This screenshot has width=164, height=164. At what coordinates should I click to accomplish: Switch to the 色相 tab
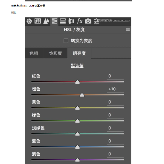tap(34, 54)
